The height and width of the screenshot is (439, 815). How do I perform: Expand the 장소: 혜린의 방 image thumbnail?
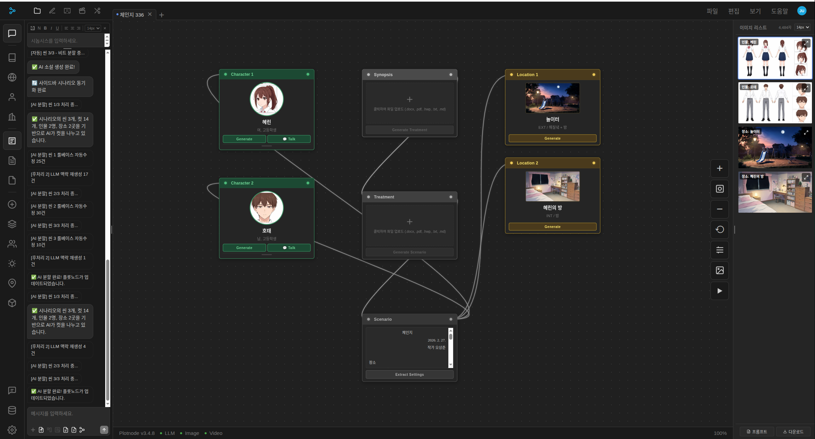point(806,177)
